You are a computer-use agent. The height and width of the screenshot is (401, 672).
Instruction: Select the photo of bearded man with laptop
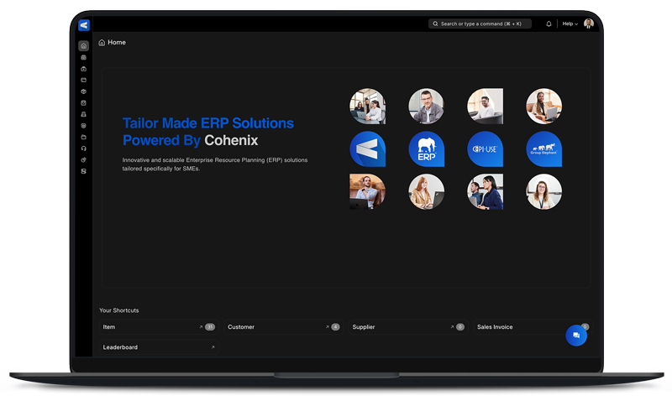pyautogui.click(x=367, y=192)
